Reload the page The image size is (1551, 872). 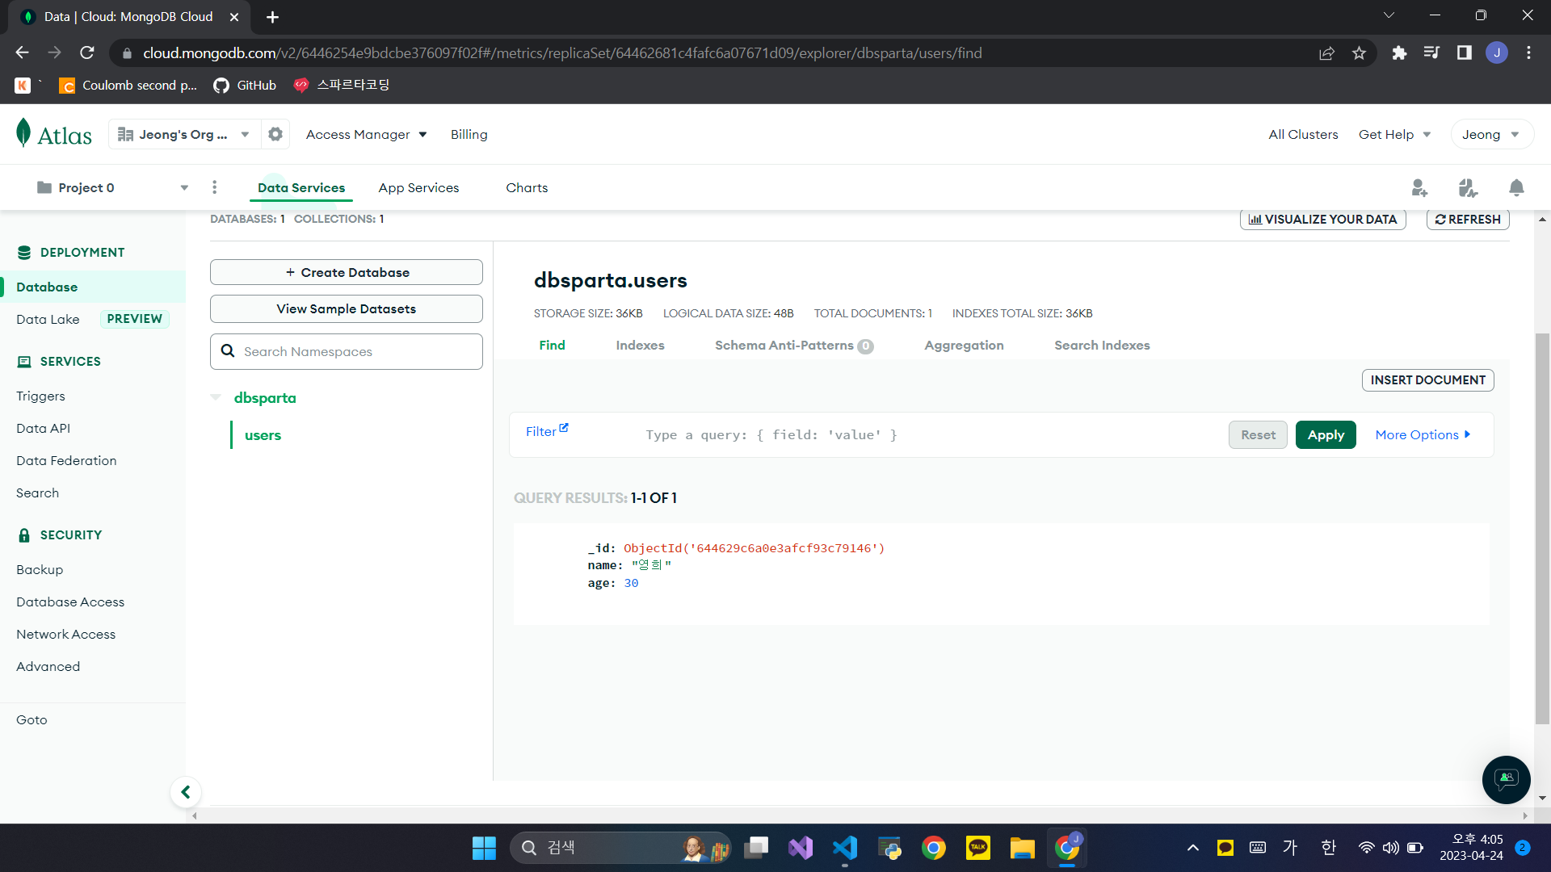coord(87,52)
